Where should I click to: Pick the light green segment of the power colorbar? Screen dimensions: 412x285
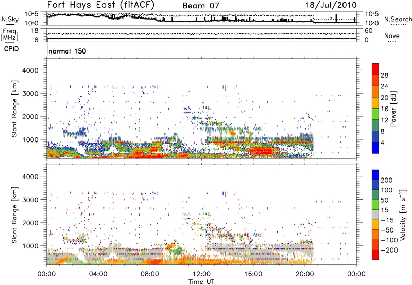(375, 114)
